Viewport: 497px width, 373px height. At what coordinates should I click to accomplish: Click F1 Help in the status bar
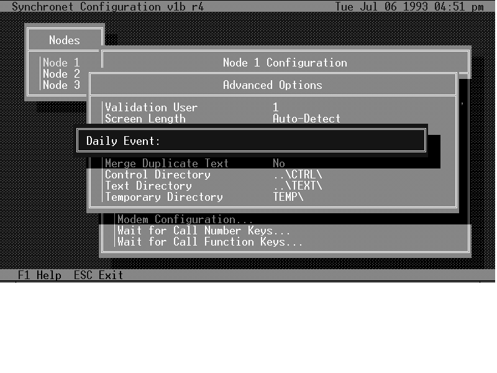point(40,275)
